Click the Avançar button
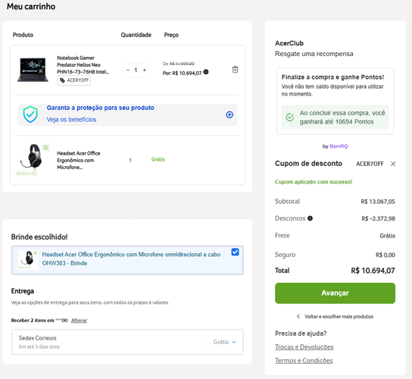Image resolution: width=412 pixels, height=379 pixels. [335, 293]
